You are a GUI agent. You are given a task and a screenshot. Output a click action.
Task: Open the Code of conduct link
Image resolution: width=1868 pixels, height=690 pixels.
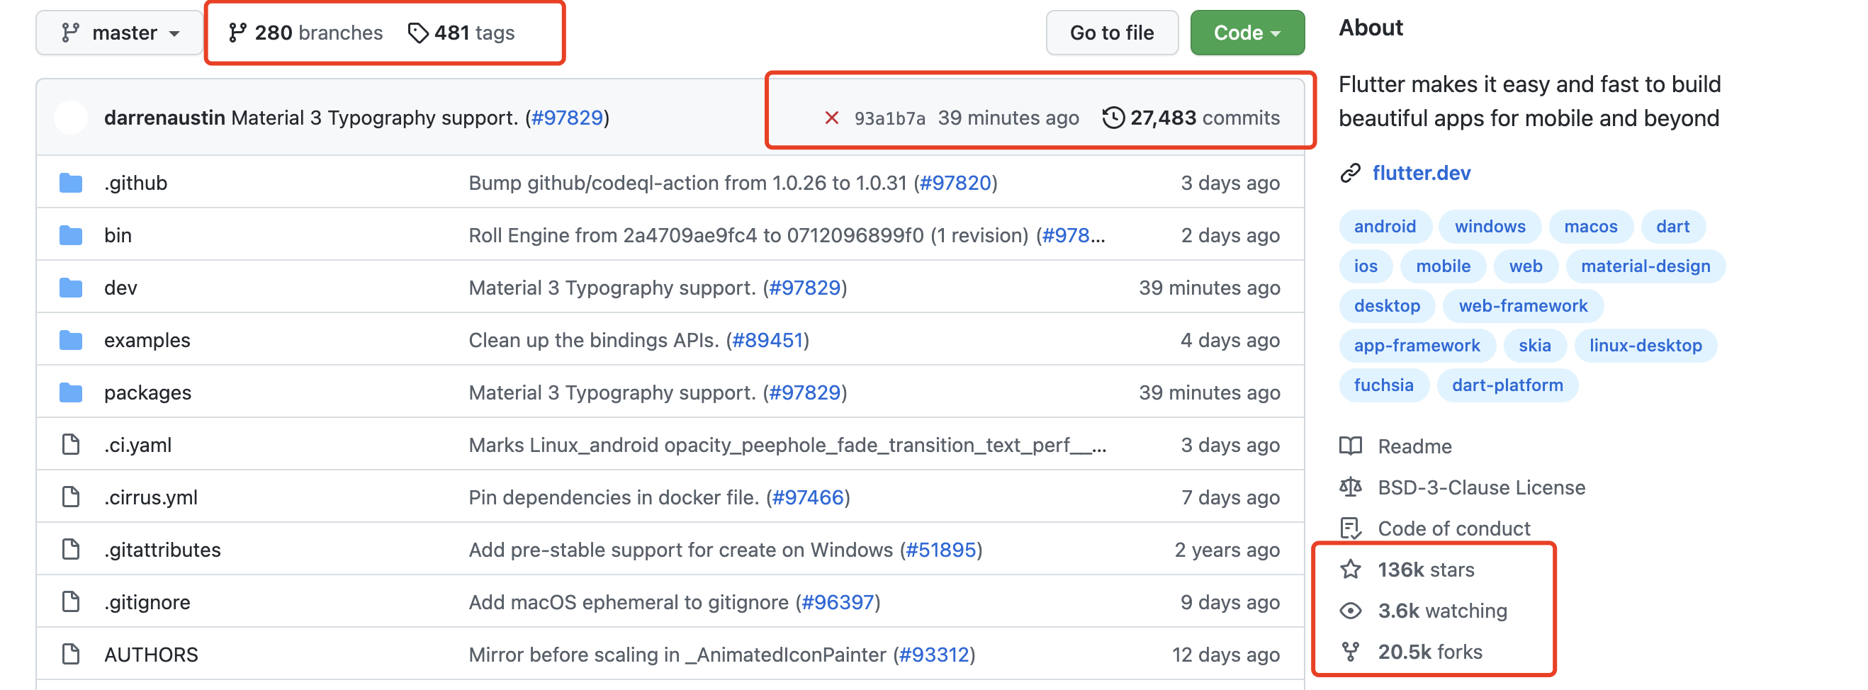1454,528
